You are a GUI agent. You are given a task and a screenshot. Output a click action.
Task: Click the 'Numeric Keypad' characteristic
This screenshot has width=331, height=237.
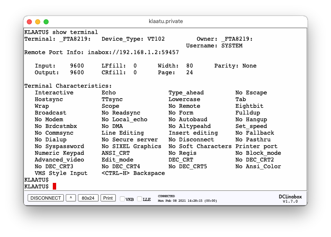[59, 153]
